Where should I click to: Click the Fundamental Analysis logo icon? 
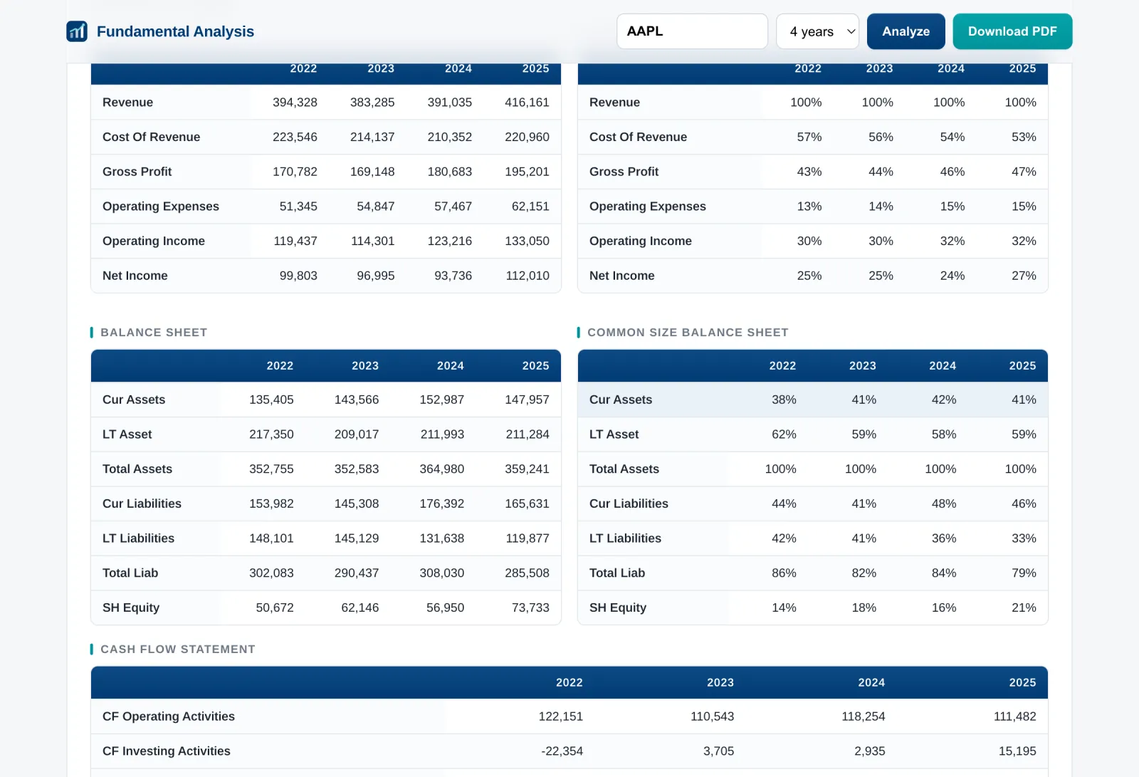point(77,31)
